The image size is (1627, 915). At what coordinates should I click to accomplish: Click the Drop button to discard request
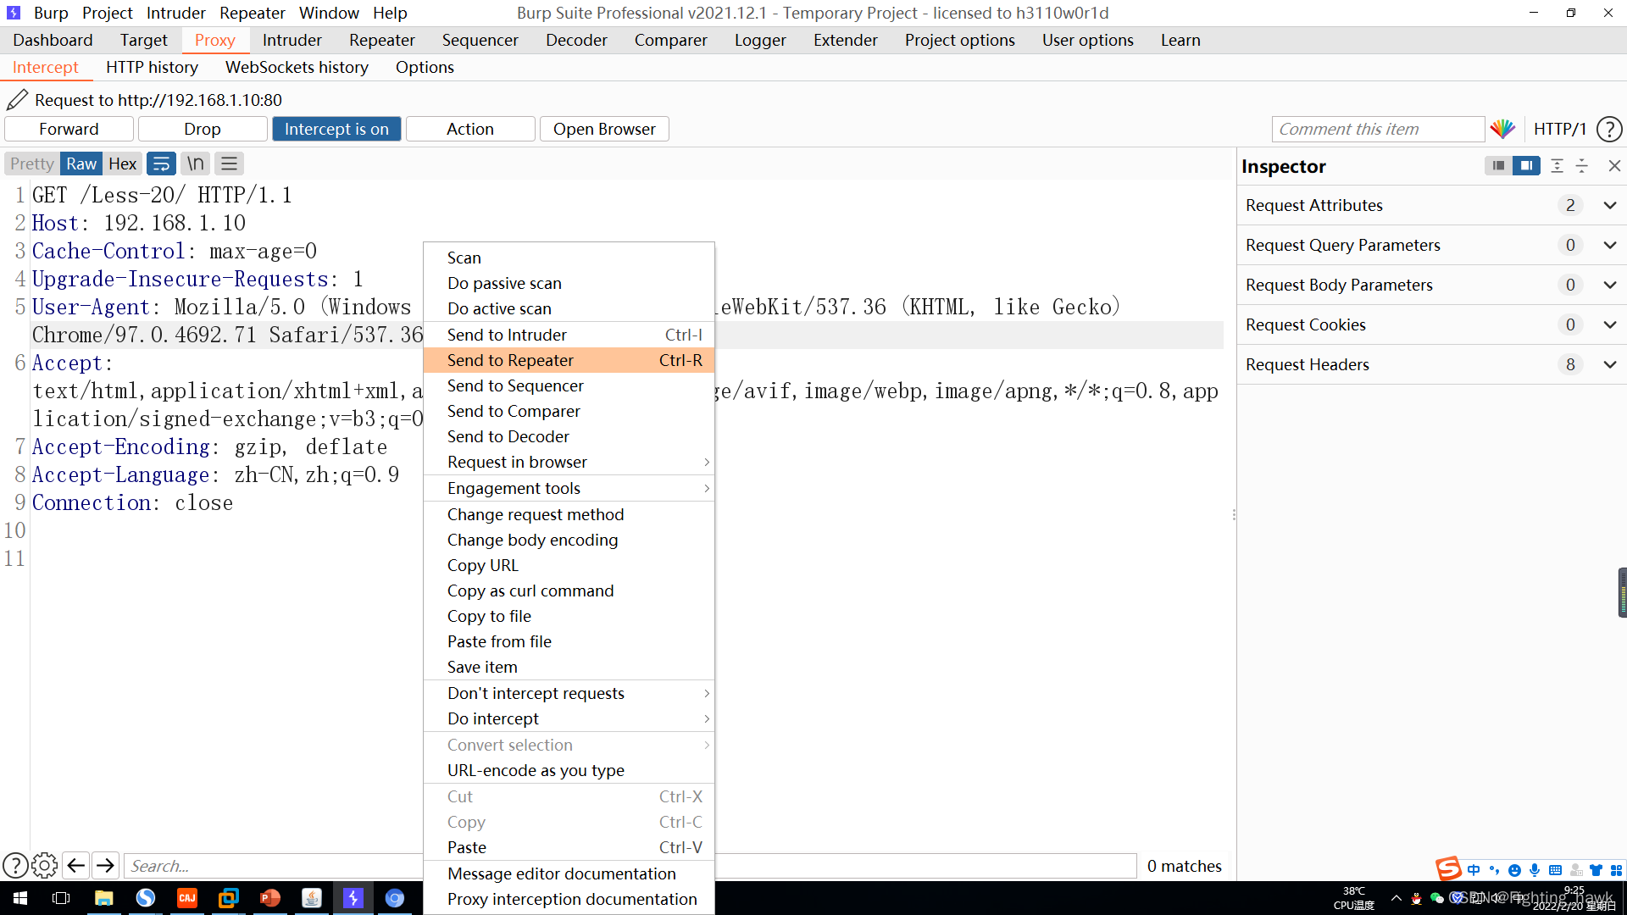coord(203,127)
